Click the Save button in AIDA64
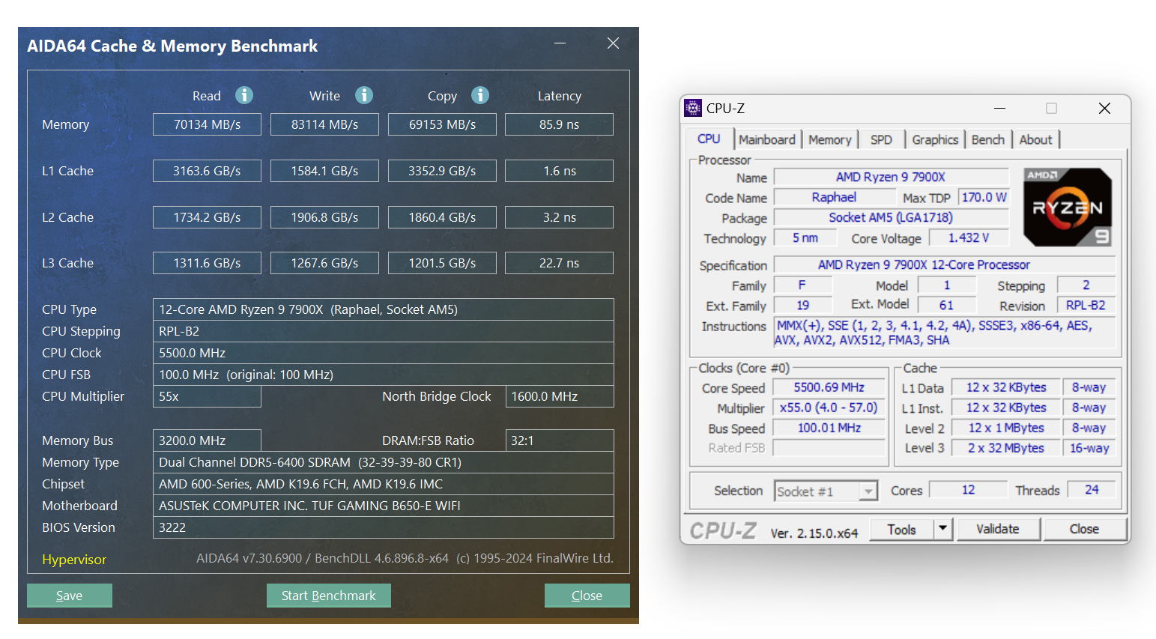The width and height of the screenshot is (1156, 639). (69, 596)
